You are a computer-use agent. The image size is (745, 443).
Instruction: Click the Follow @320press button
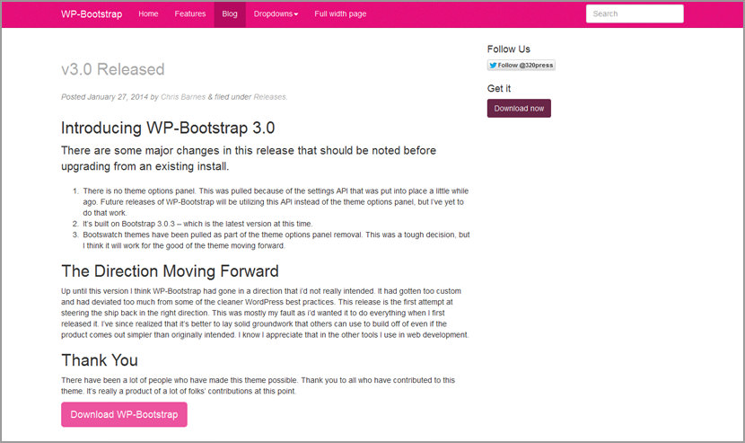tap(521, 66)
